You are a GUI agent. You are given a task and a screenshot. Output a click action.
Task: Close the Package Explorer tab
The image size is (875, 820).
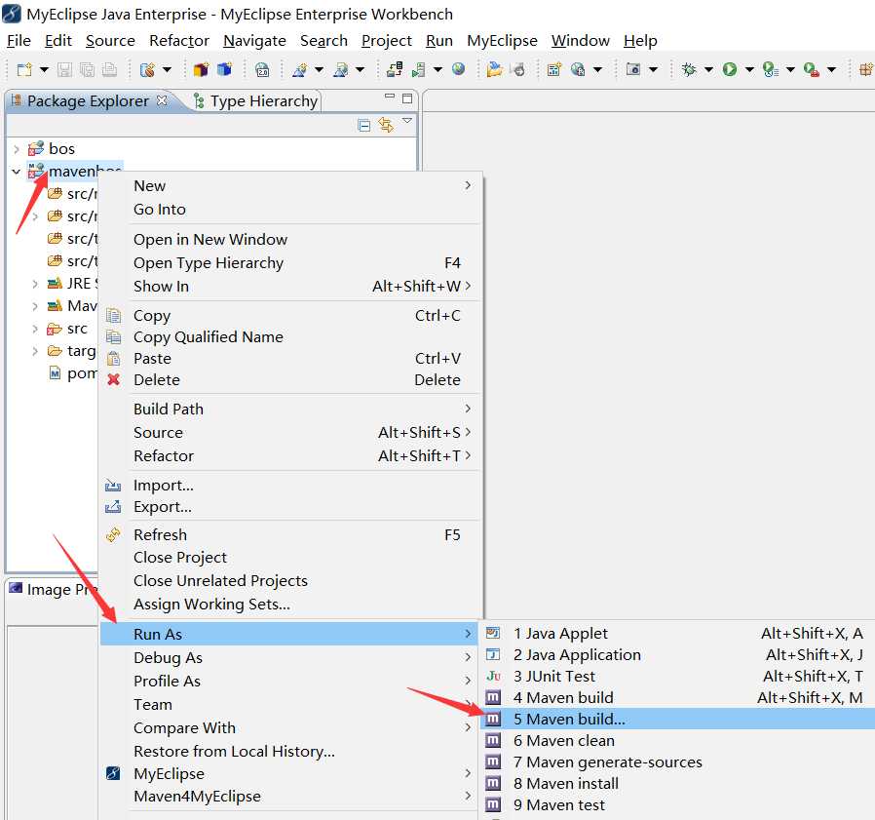[162, 100]
